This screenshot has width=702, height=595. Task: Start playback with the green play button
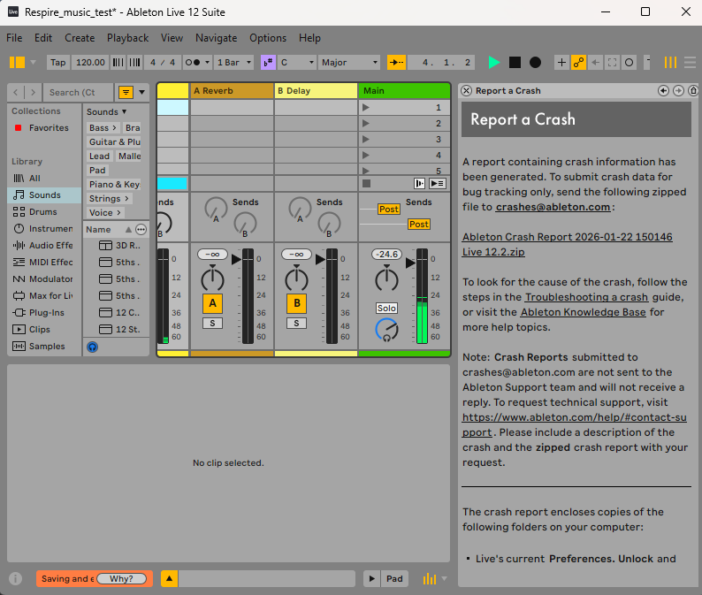pyautogui.click(x=494, y=62)
